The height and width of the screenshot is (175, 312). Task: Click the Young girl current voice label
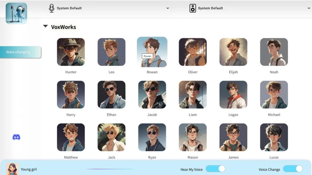(29, 169)
